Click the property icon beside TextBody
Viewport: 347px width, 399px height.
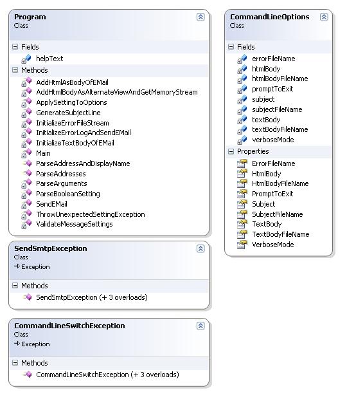pos(242,224)
